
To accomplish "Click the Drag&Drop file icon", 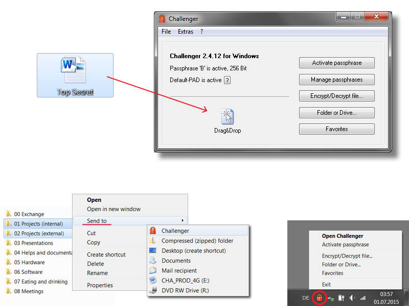I will click(228, 116).
